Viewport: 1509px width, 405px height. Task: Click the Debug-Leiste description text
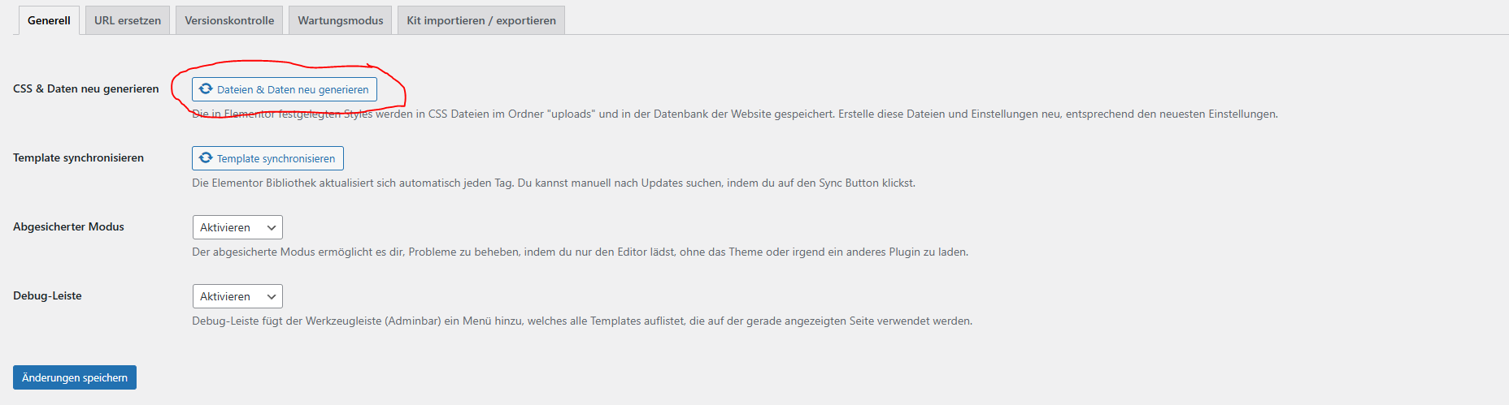pyautogui.click(x=581, y=321)
